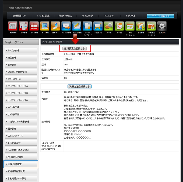Open 基本設定 gear icon
183x182 pixels.
coord(162,26)
